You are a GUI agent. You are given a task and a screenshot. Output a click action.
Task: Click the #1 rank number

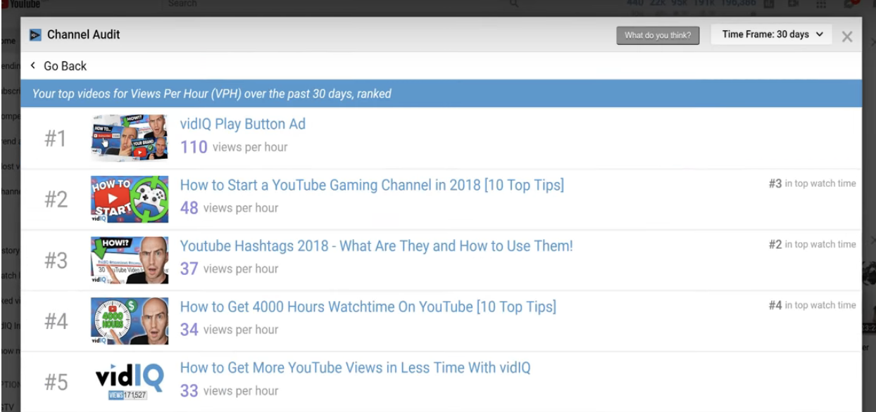click(56, 139)
